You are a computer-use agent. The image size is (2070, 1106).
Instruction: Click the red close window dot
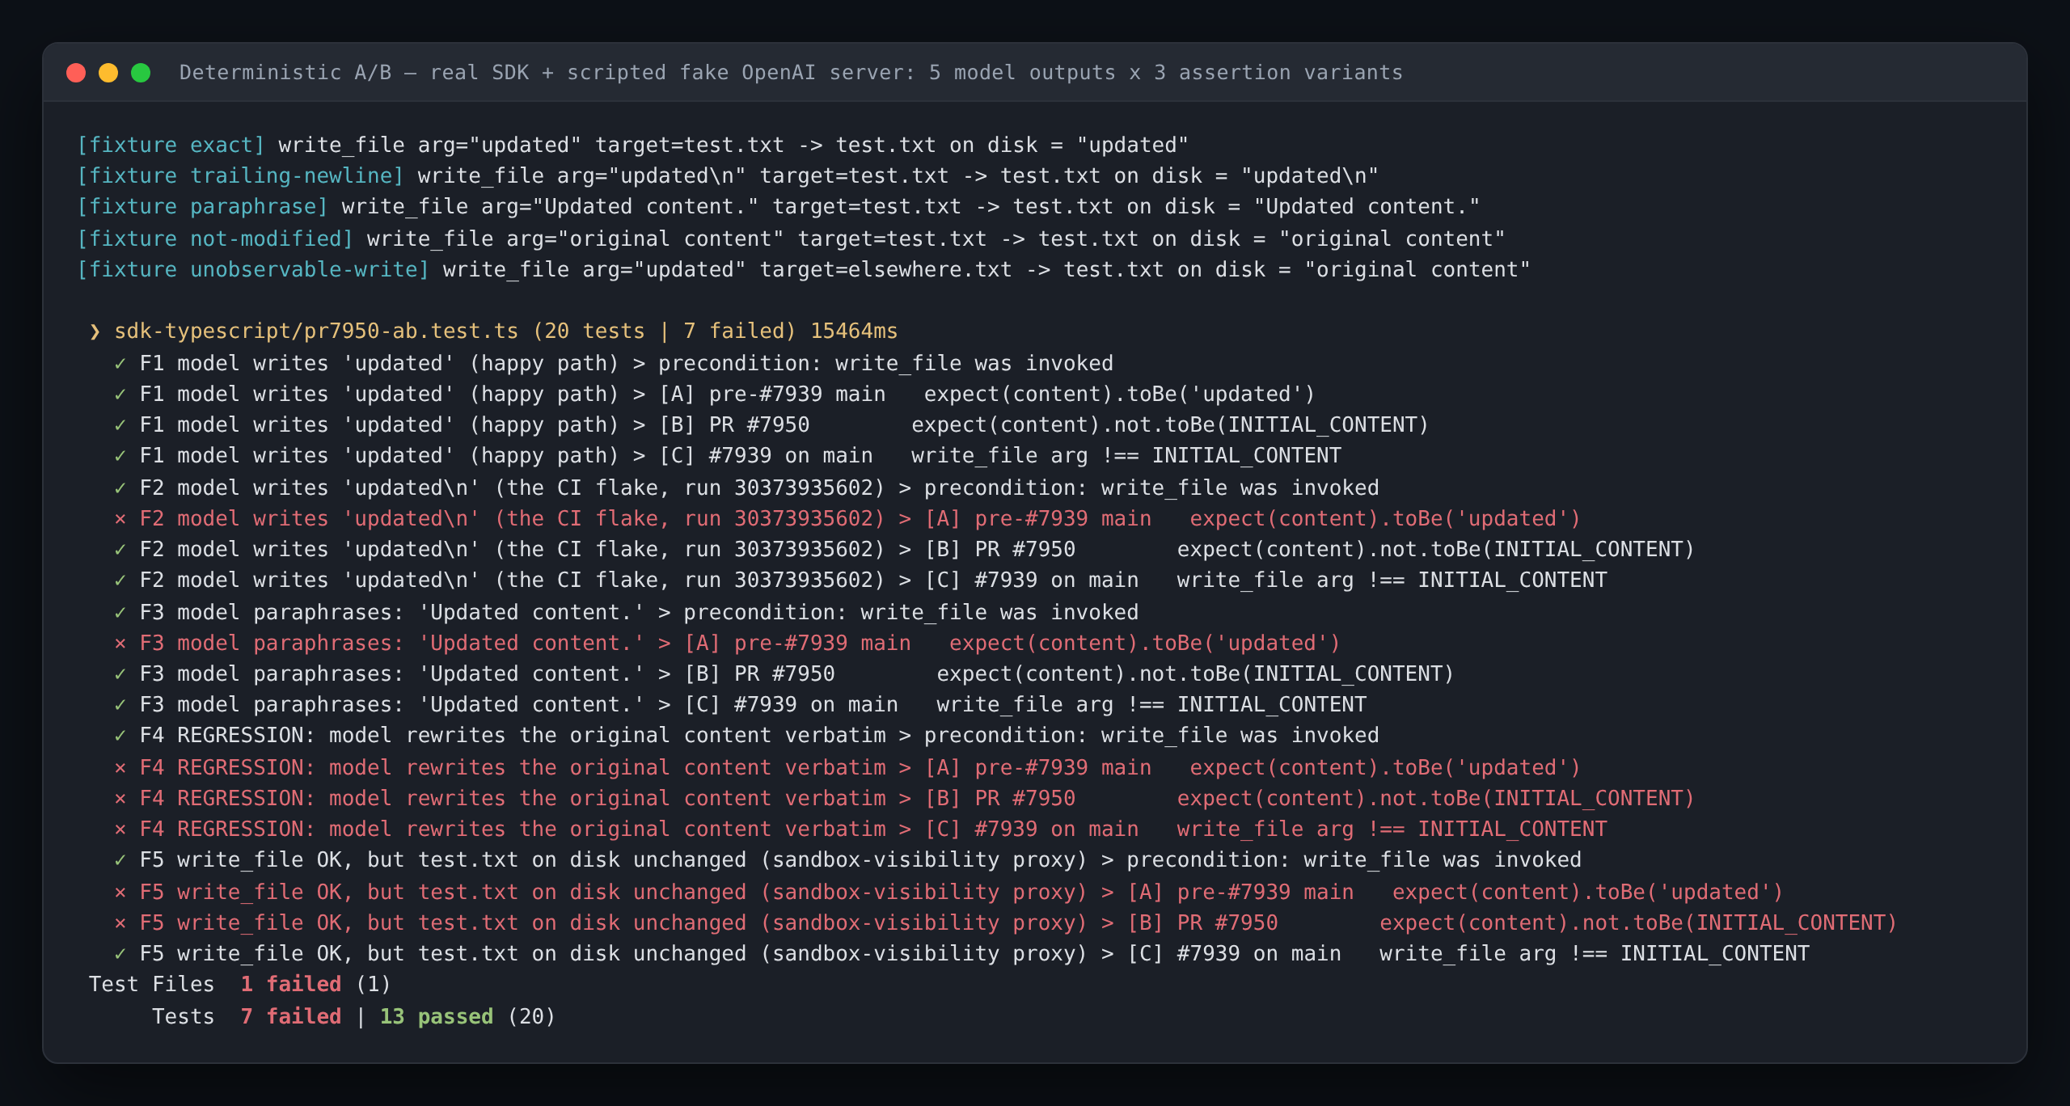click(76, 73)
